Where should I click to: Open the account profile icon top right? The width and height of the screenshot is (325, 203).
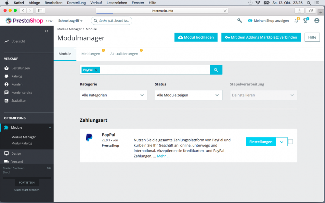317,20
